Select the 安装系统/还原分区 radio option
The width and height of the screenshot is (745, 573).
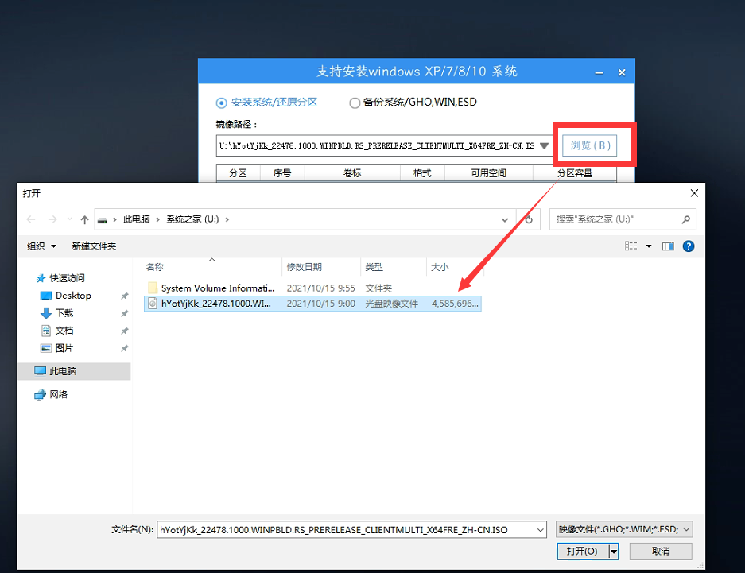click(222, 103)
